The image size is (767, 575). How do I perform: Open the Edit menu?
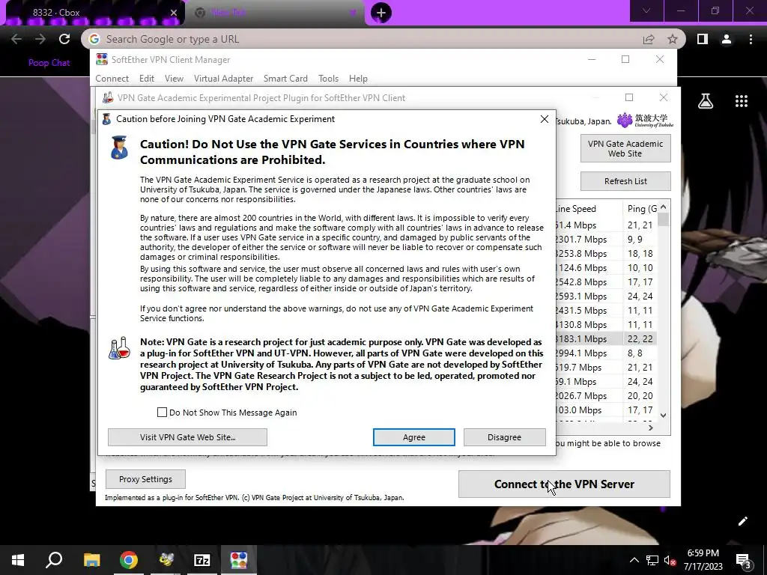146,78
